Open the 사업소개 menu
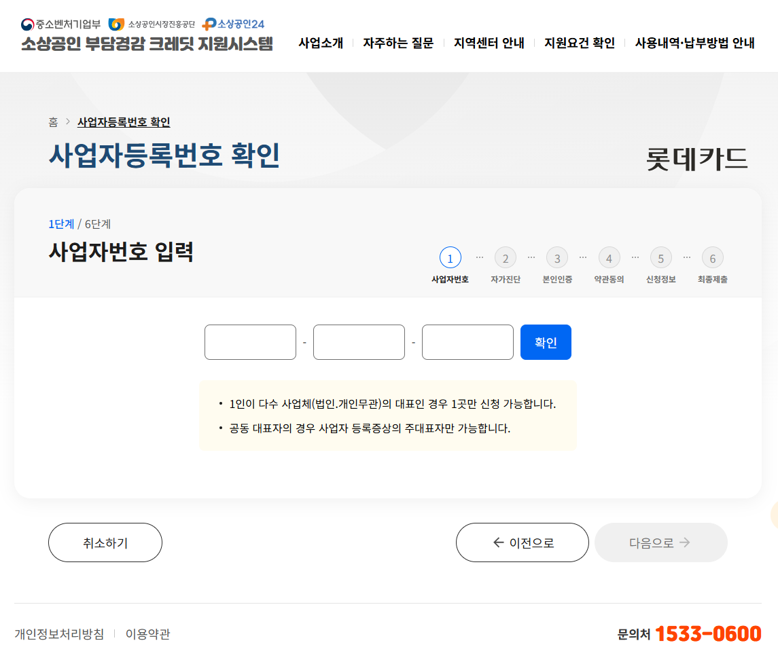 click(321, 43)
